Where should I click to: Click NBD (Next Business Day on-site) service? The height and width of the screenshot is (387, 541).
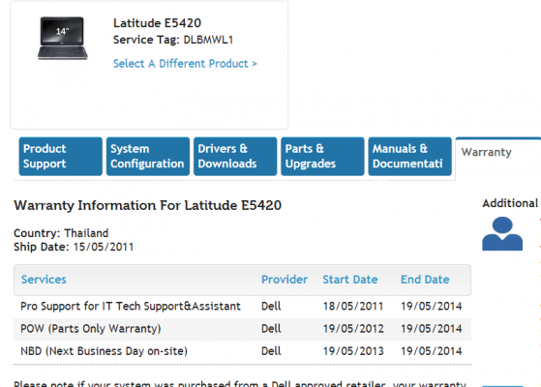point(104,351)
